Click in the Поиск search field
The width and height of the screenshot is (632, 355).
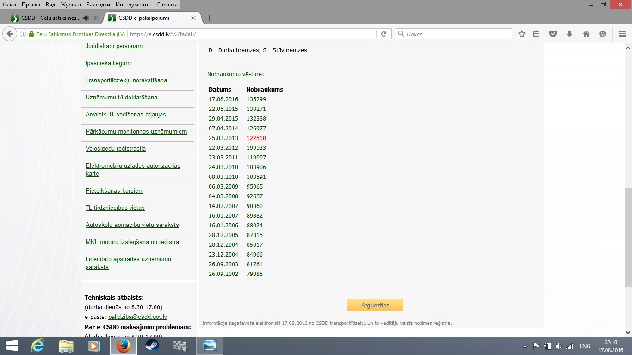453,34
